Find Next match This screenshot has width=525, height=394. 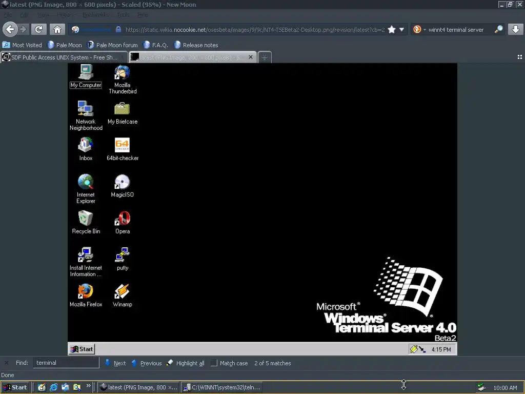(115, 363)
